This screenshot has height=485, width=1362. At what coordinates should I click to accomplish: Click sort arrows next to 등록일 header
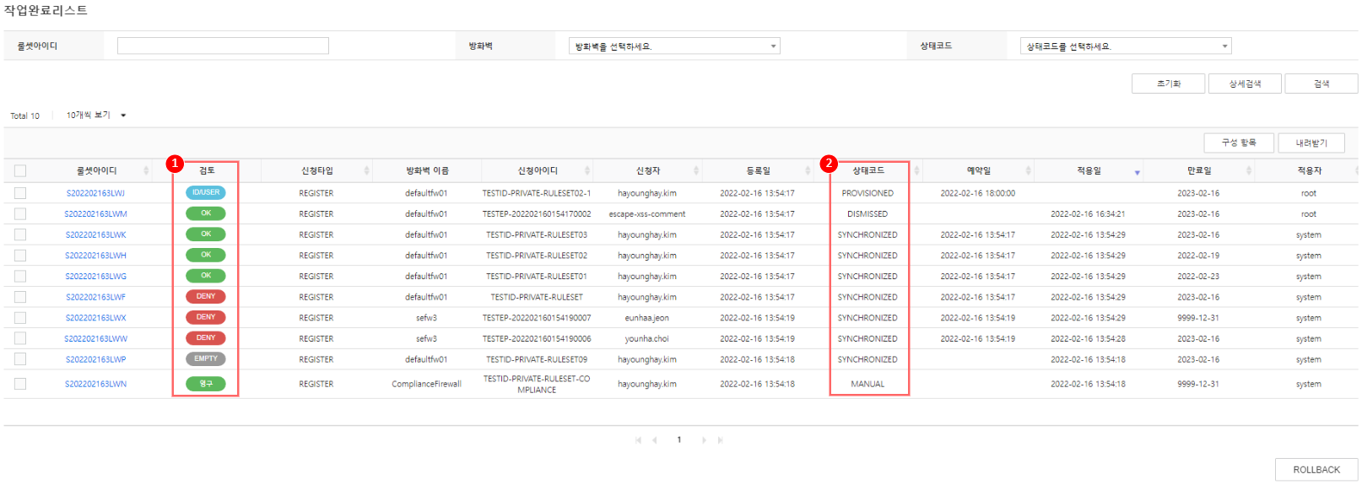click(x=808, y=171)
